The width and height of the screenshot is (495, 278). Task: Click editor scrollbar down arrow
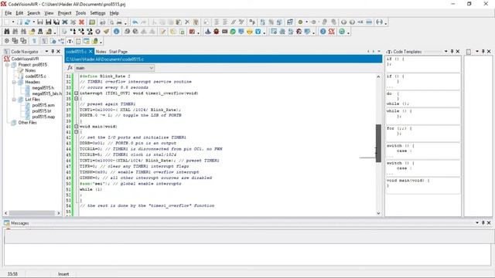pos(378,213)
